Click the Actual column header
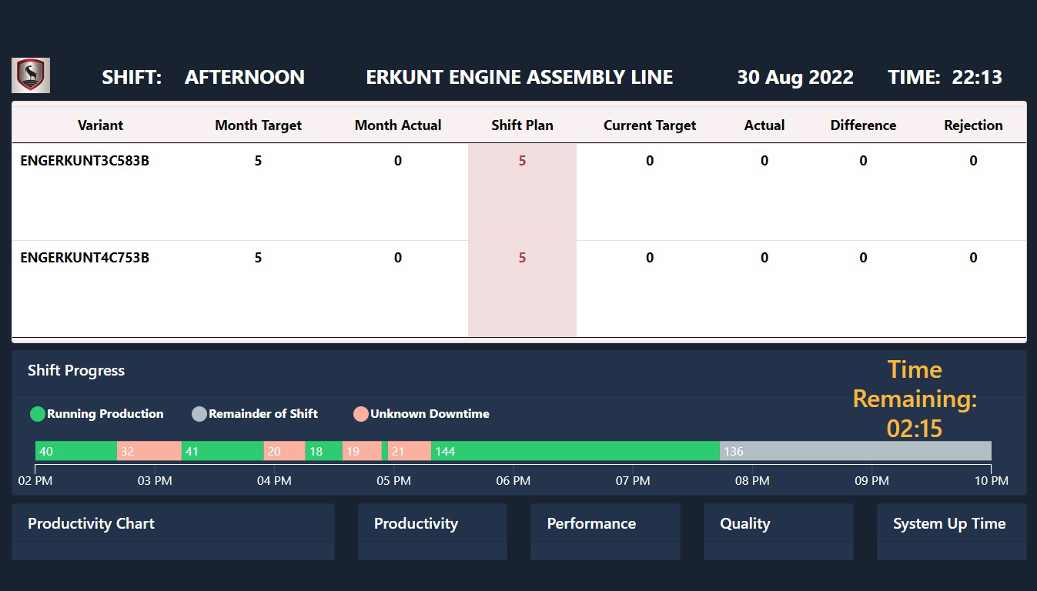 pos(764,125)
